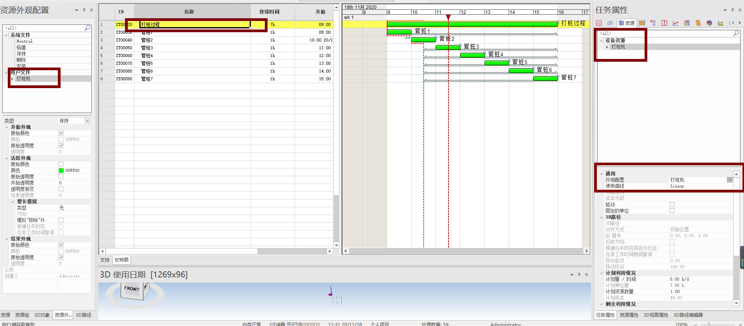Image resolution: width=744 pixels, height=326 pixels.
Task: Open the paperclip attachments icon tab
Action: click(610, 23)
